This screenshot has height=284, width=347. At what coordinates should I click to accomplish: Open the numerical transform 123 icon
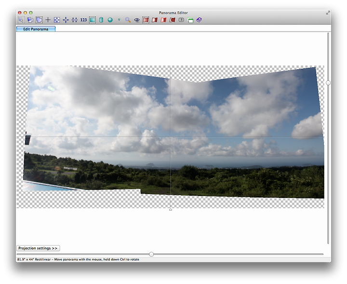click(83, 20)
